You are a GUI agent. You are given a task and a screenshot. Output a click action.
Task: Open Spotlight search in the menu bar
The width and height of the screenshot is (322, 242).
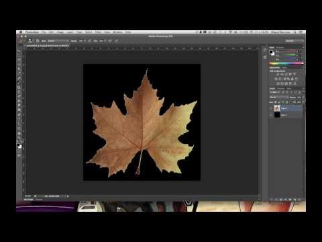pos(294,32)
